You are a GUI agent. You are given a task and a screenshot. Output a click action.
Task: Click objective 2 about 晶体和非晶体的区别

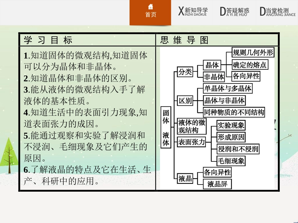[x=78, y=79]
